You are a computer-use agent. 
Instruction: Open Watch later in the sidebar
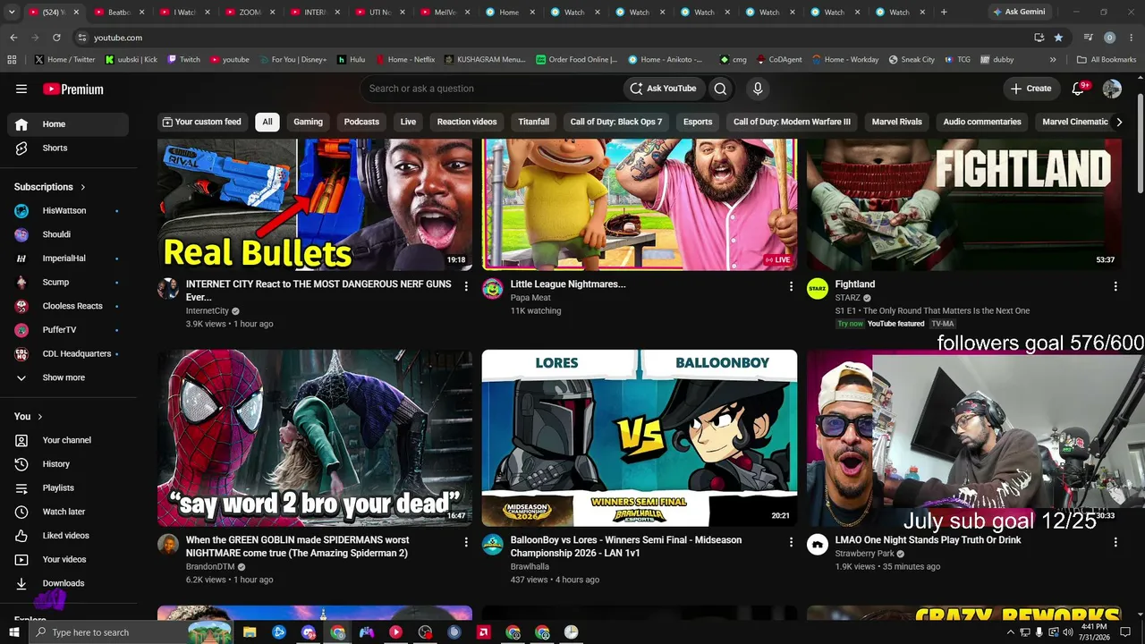(x=68, y=512)
